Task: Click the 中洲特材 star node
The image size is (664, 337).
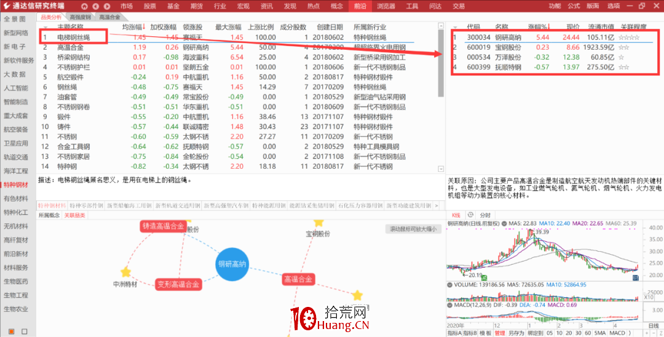Action: tap(125, 272)
